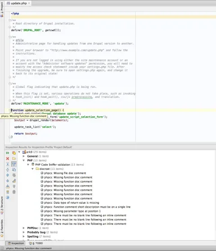This screenshot has width=216, height=251.
Task: Go to next problem using down arrow icon
Action: [x=8, y=181]
